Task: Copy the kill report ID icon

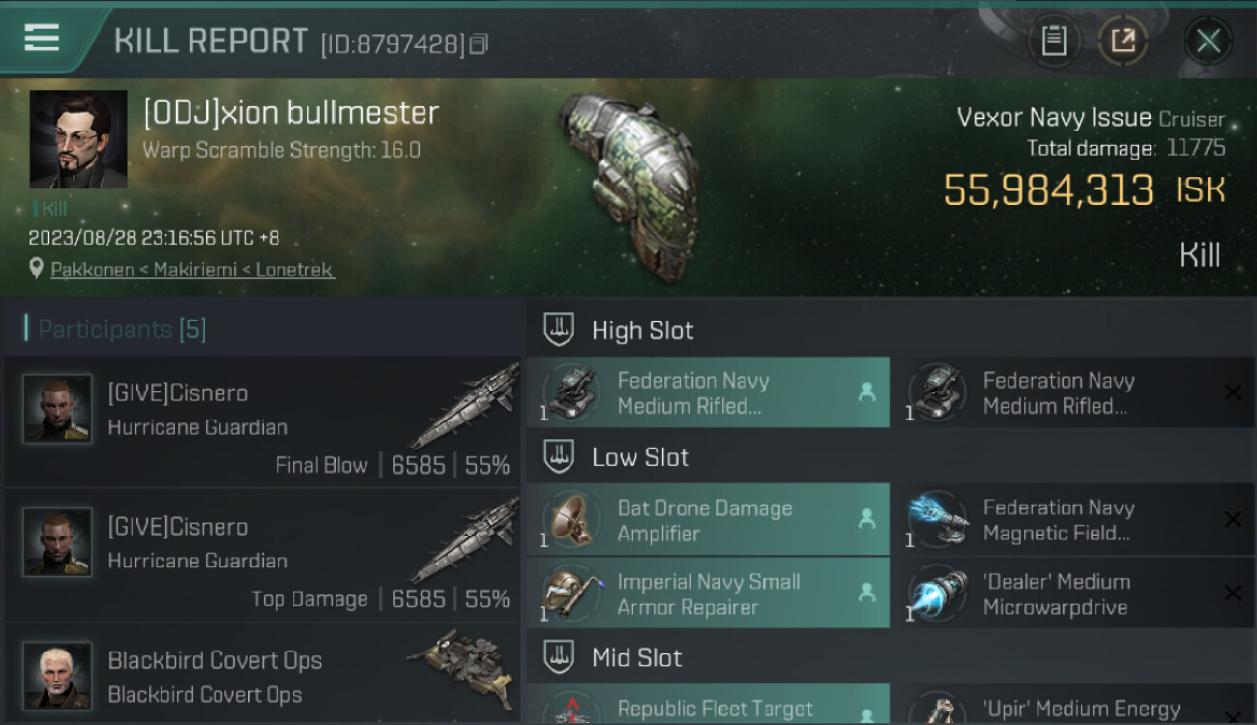Action: click(x=480, y=43)
